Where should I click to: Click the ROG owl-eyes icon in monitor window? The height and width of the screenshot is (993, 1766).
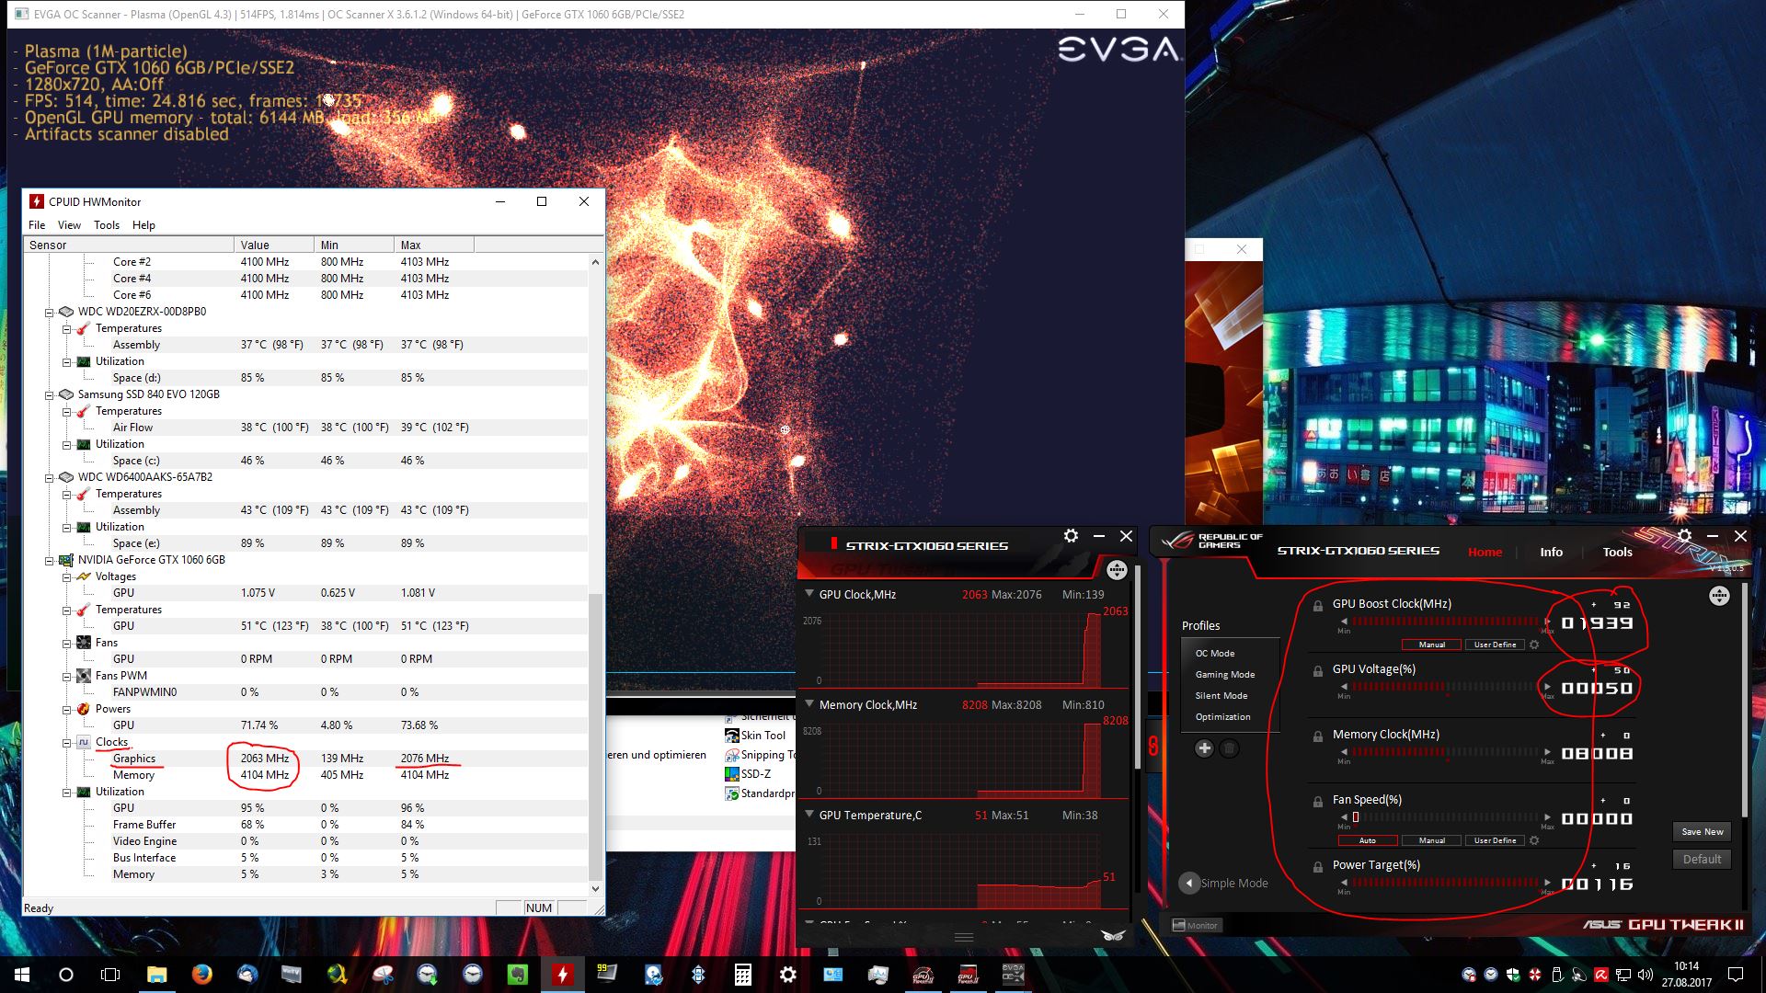click(x=1113, y=936)
